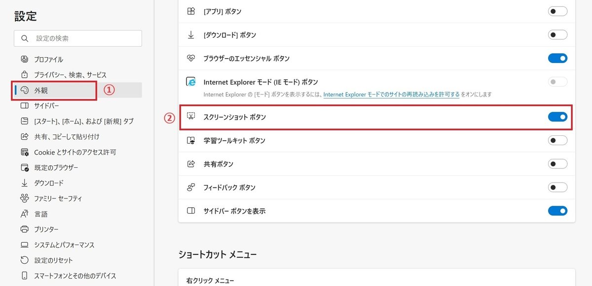
Task: Open the Internet Explorer モード reload link
Action: [x=391, y=94]
